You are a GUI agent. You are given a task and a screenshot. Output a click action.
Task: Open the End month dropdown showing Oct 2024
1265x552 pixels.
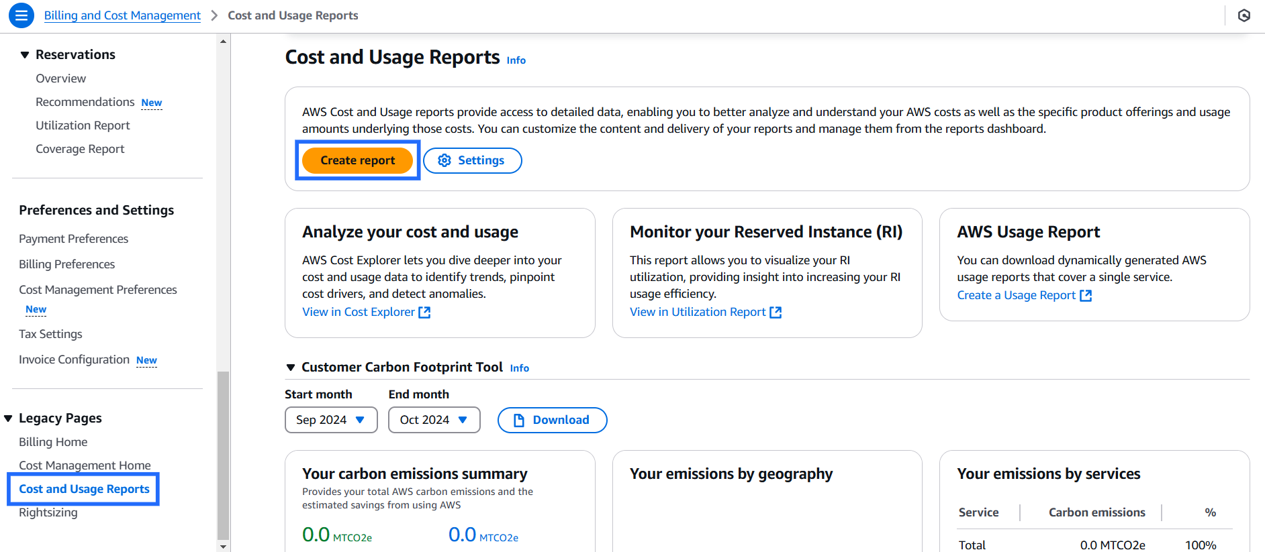tap(434, 420)
